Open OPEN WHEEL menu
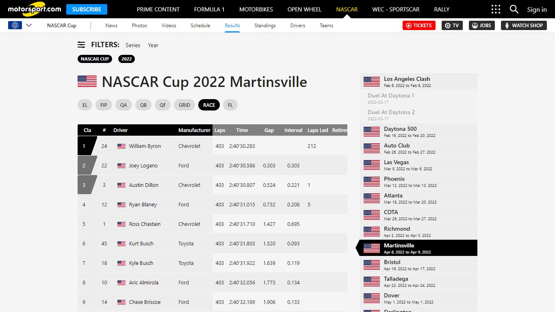555x312 pixels. (304, 9)
